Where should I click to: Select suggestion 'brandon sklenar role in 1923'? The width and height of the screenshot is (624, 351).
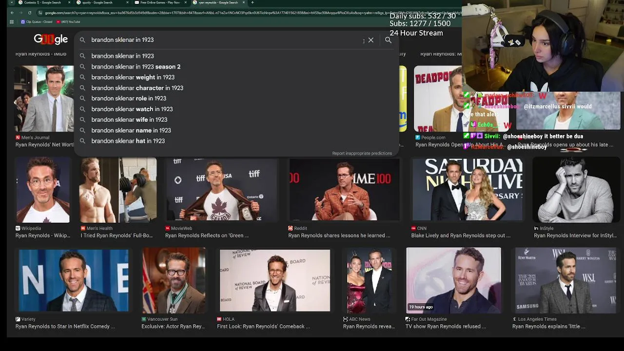coord(236,98)
